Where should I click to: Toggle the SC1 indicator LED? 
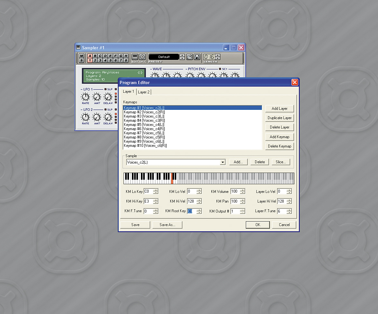(220, 69)
